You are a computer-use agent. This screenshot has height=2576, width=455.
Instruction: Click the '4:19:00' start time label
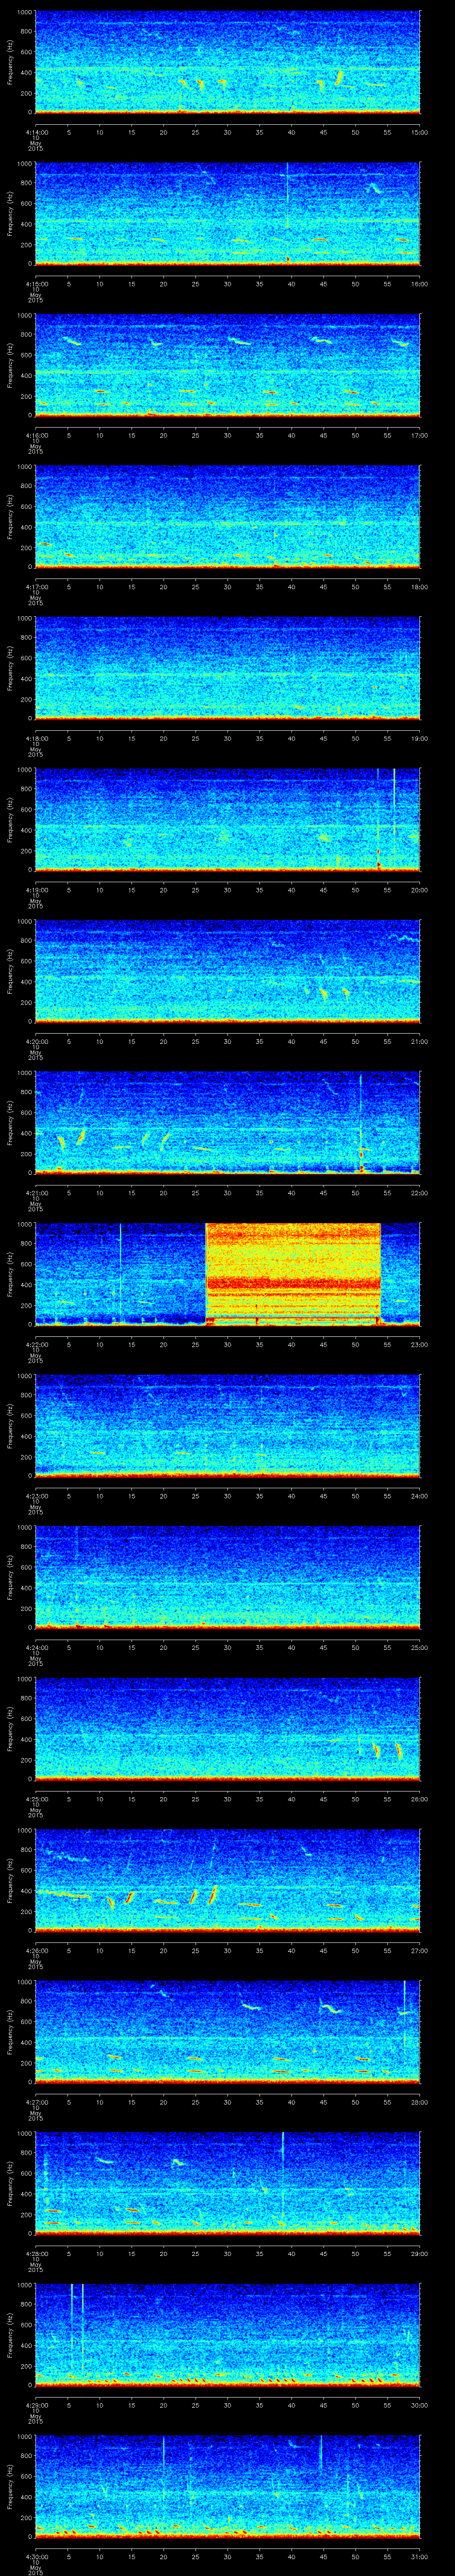pos(36,890)
